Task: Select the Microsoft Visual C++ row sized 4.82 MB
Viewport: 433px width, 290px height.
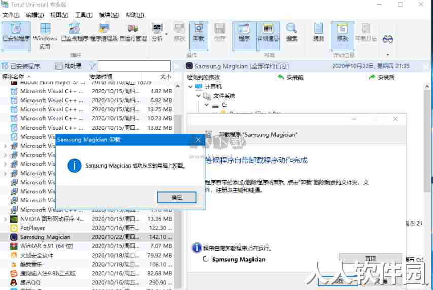Action: pyautogui.click(x=87, y=91)
